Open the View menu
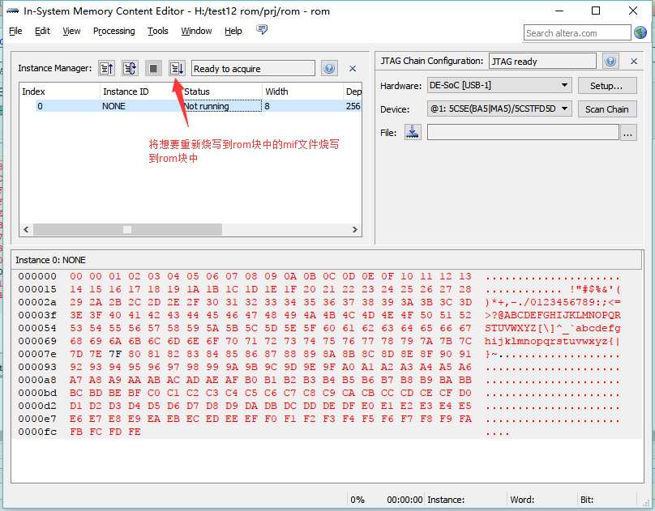 point(71,31)
